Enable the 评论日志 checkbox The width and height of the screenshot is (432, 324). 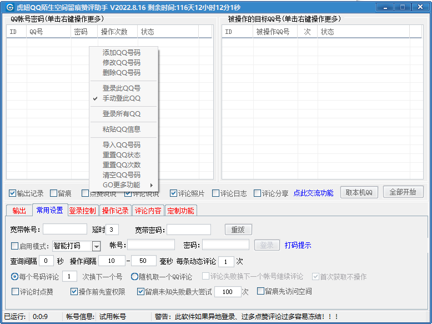coord(215,193)
